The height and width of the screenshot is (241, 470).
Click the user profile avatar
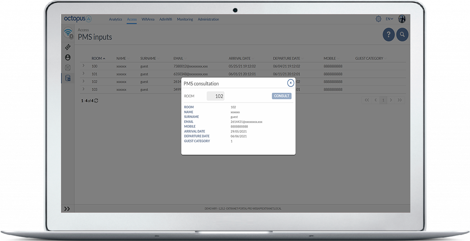point(402,19)
